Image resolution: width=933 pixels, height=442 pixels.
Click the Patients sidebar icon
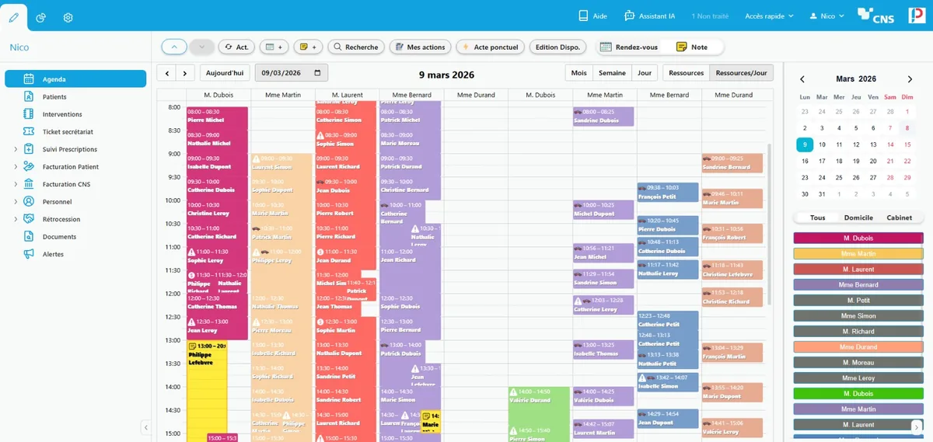click(29, 96)
